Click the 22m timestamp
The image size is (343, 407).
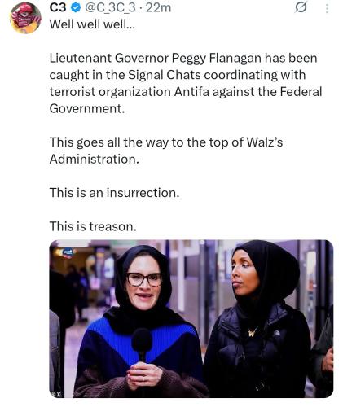point(158,7)
